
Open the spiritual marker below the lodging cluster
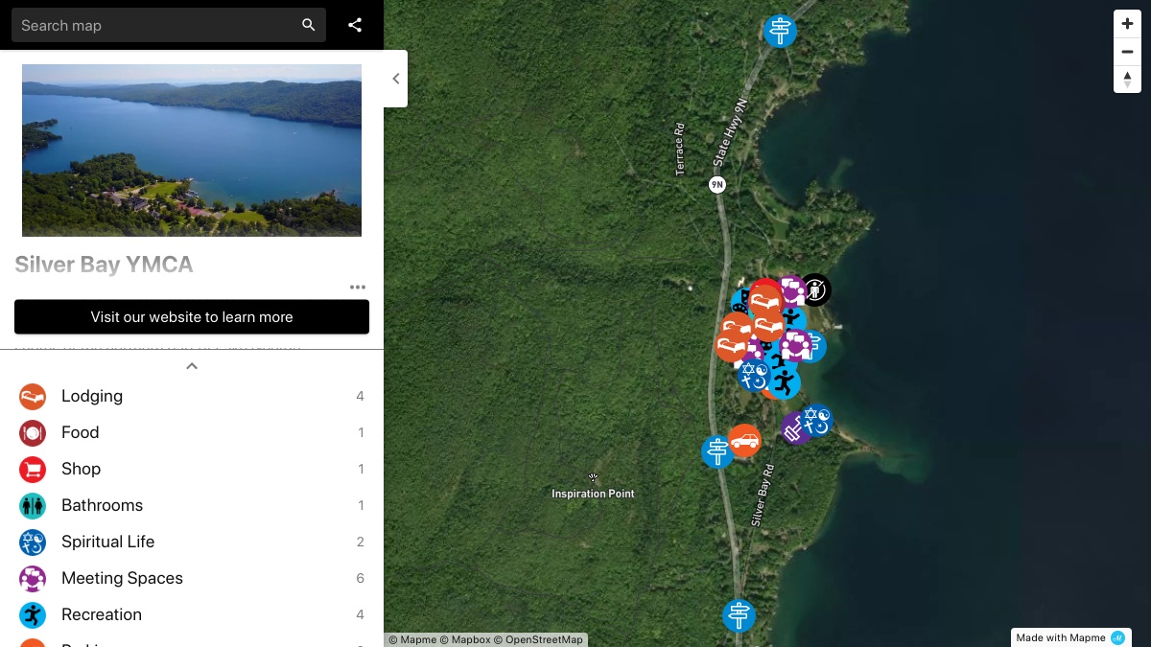click(x=753, y=376)
